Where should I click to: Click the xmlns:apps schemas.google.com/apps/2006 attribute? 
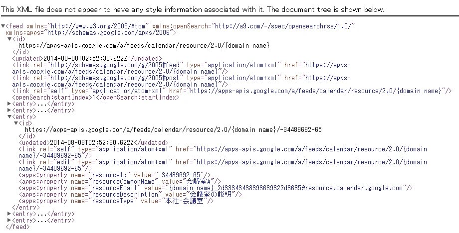[89, 32]
